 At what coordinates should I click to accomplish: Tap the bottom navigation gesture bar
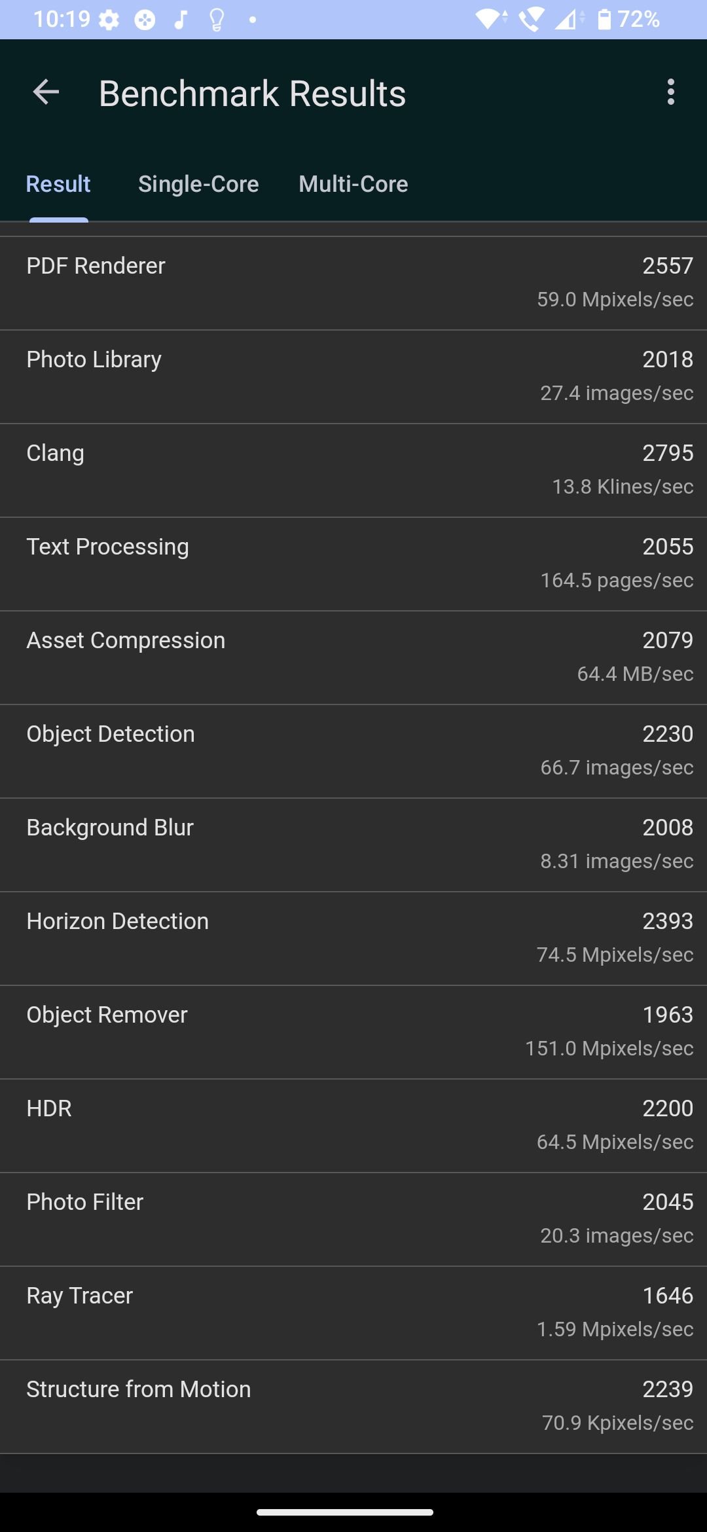tap(345, 1512)
